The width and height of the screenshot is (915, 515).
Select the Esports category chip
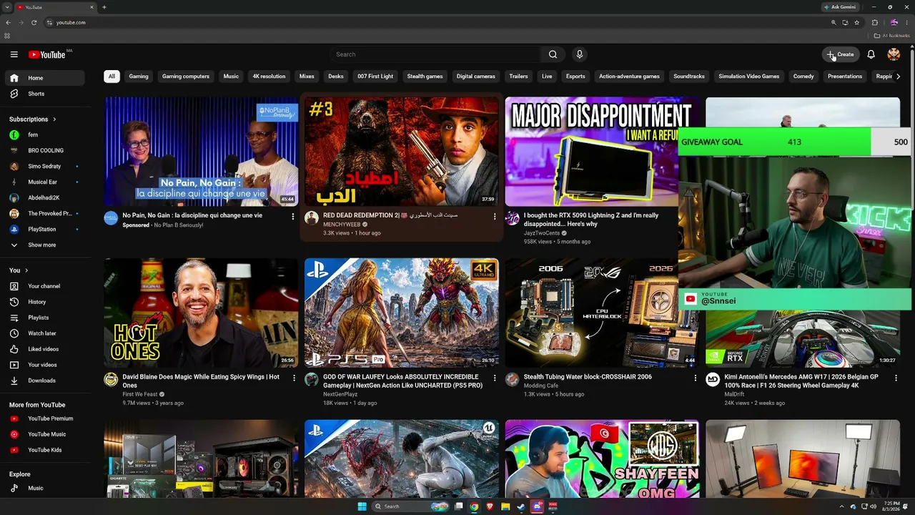pyautogui.click(x=575, y=77)
